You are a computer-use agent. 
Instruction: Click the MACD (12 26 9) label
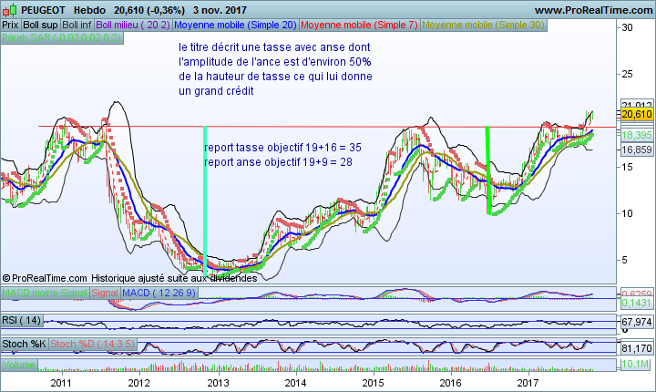click(159, 293)
